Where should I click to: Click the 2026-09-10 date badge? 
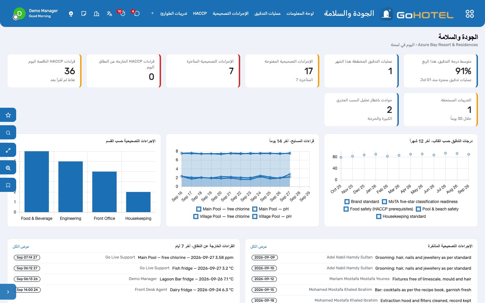(x=264, y=268)
